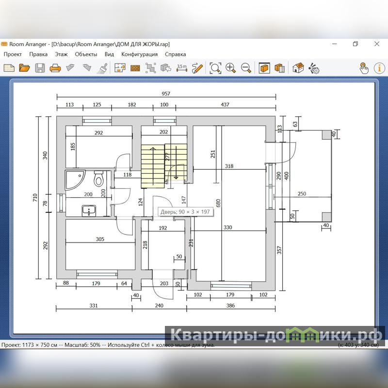The height and width of the screenshot is (388, 388).
Task: Select the toilet in the bathroom
Action: coord(98,179)
